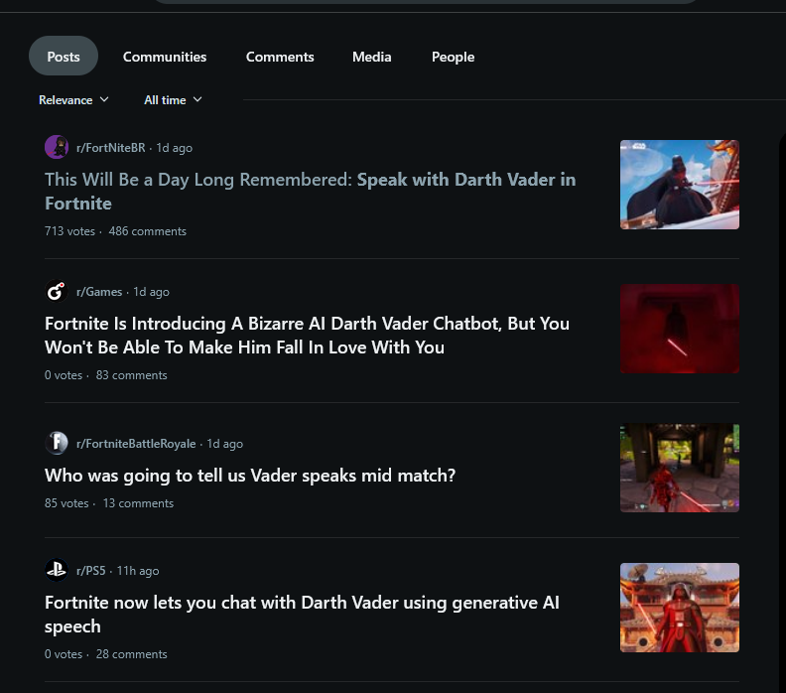Switch to the Comments tab
This screenshot has width=786, height=693.
pos(280,57)
